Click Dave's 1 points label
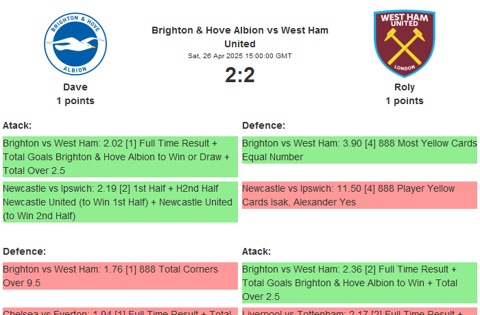The image size is (480, 315). click(75, 101)
